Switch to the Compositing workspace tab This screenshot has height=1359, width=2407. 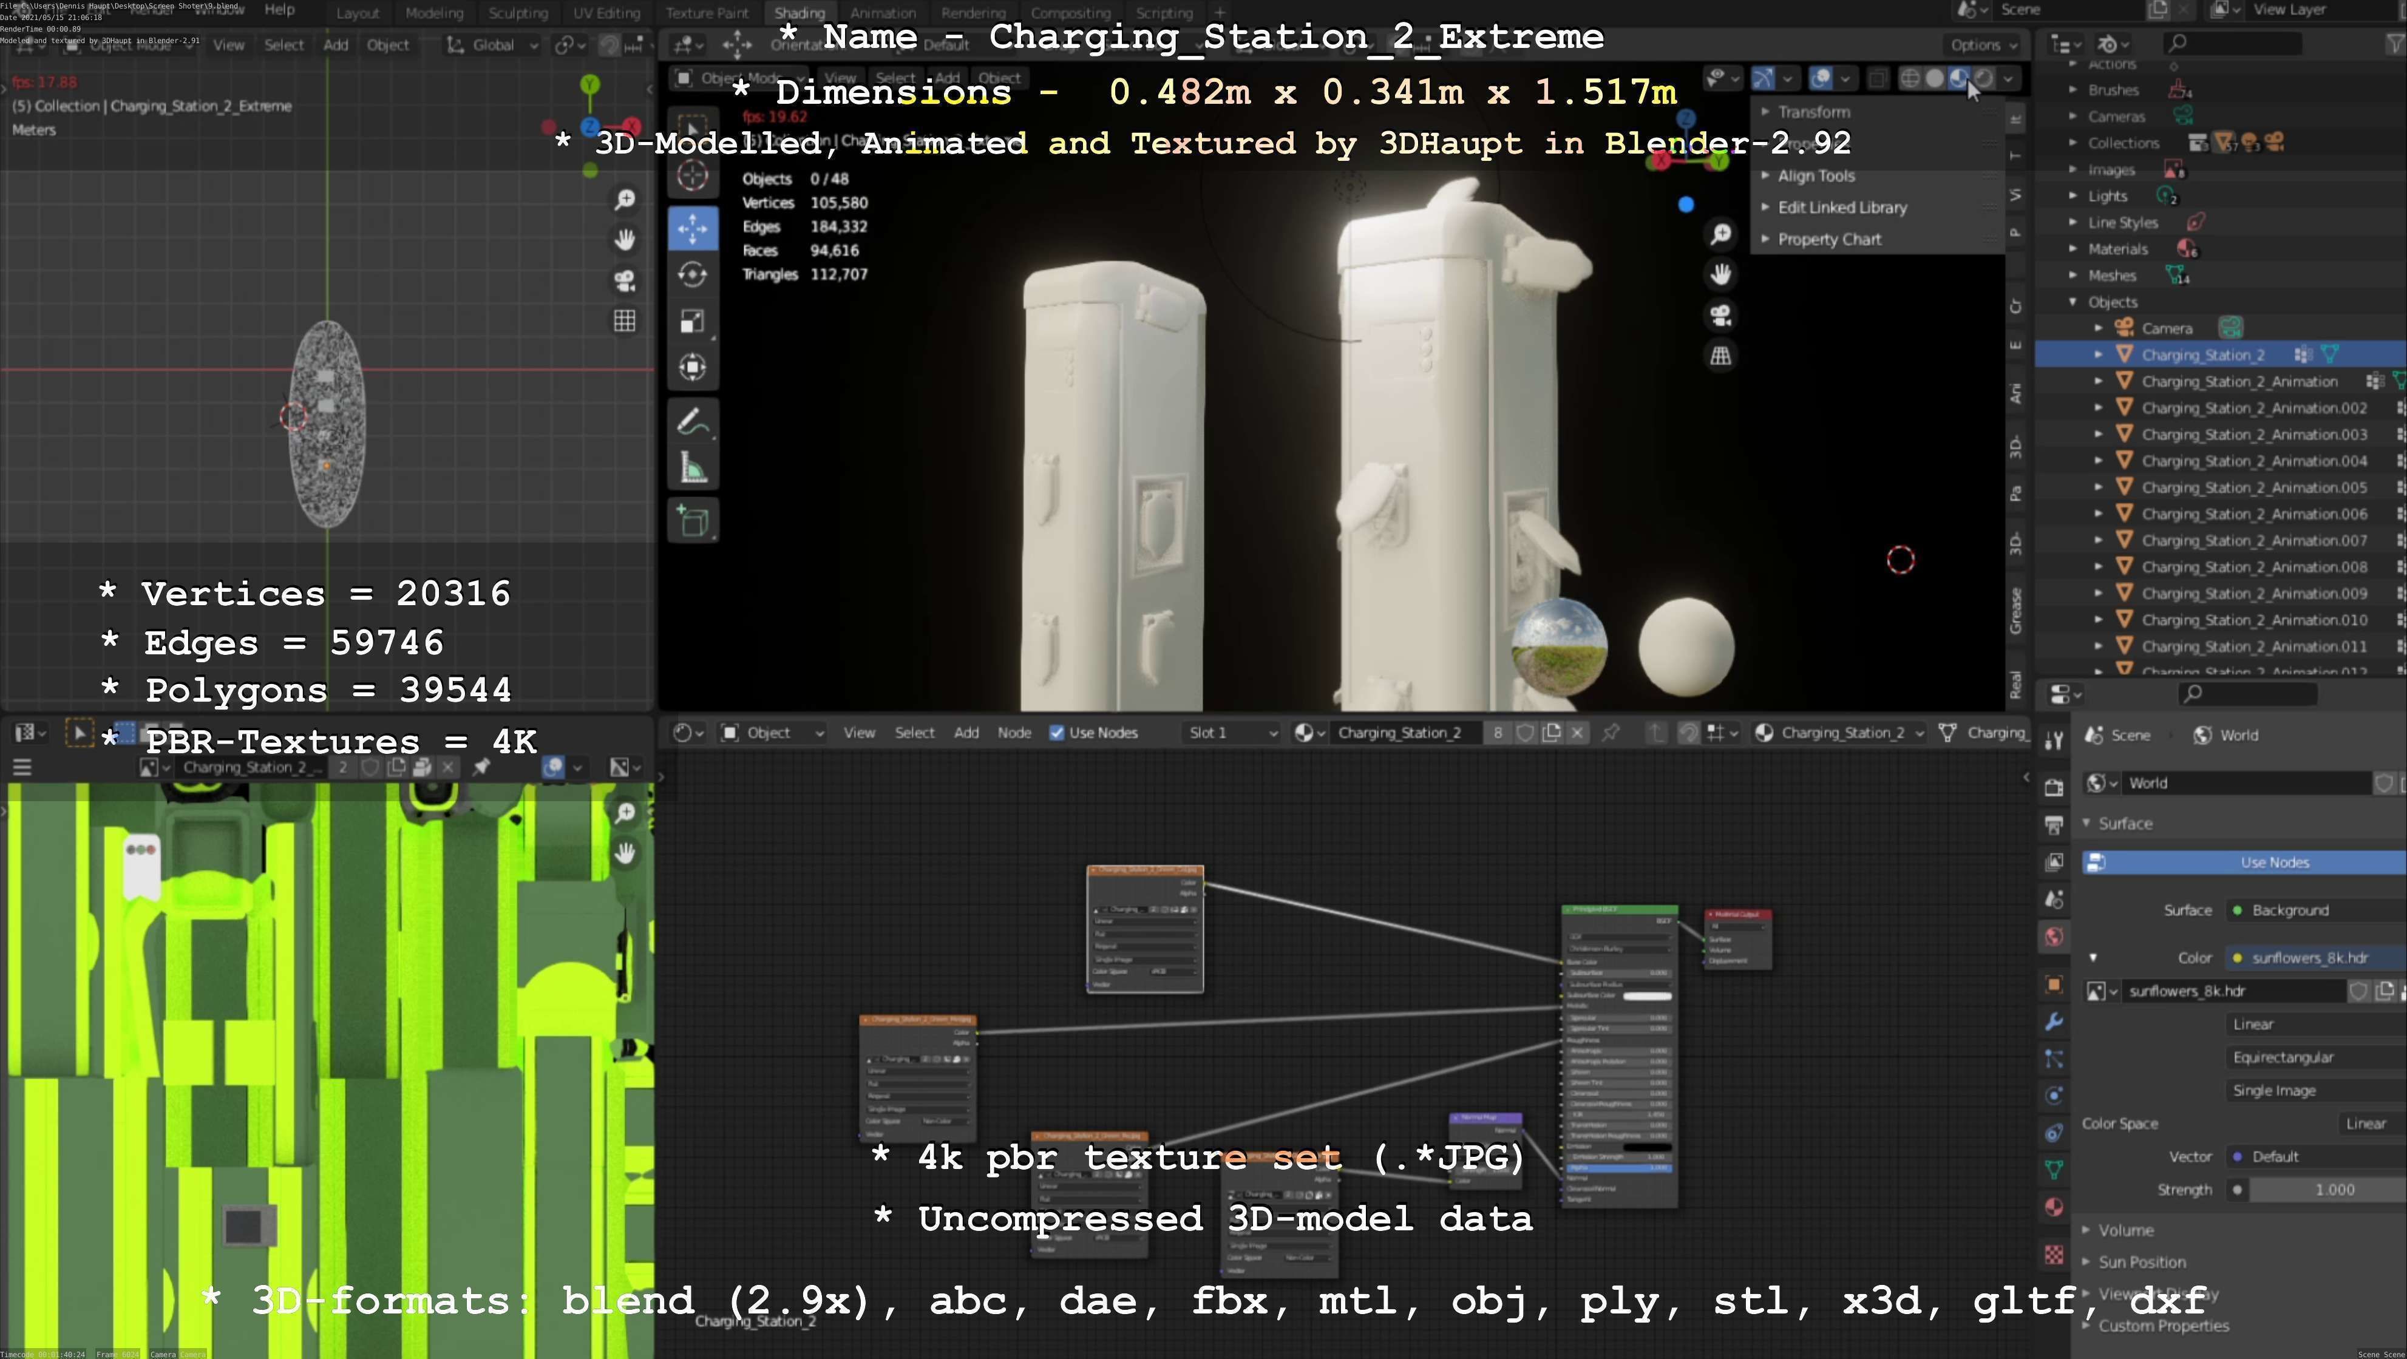tap(1071, 13)
